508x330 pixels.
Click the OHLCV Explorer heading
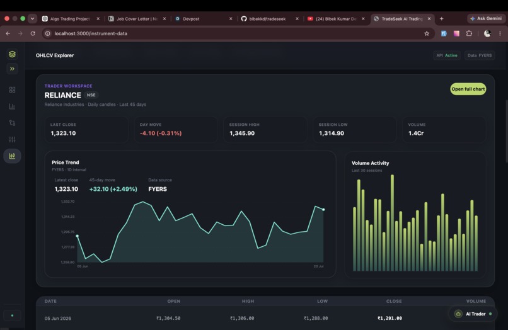pos(55,55)
